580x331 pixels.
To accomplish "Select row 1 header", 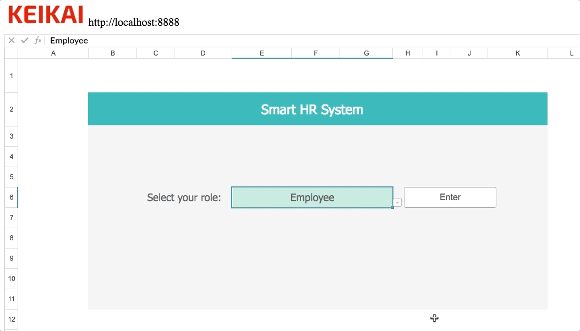I will click(12, 76).
